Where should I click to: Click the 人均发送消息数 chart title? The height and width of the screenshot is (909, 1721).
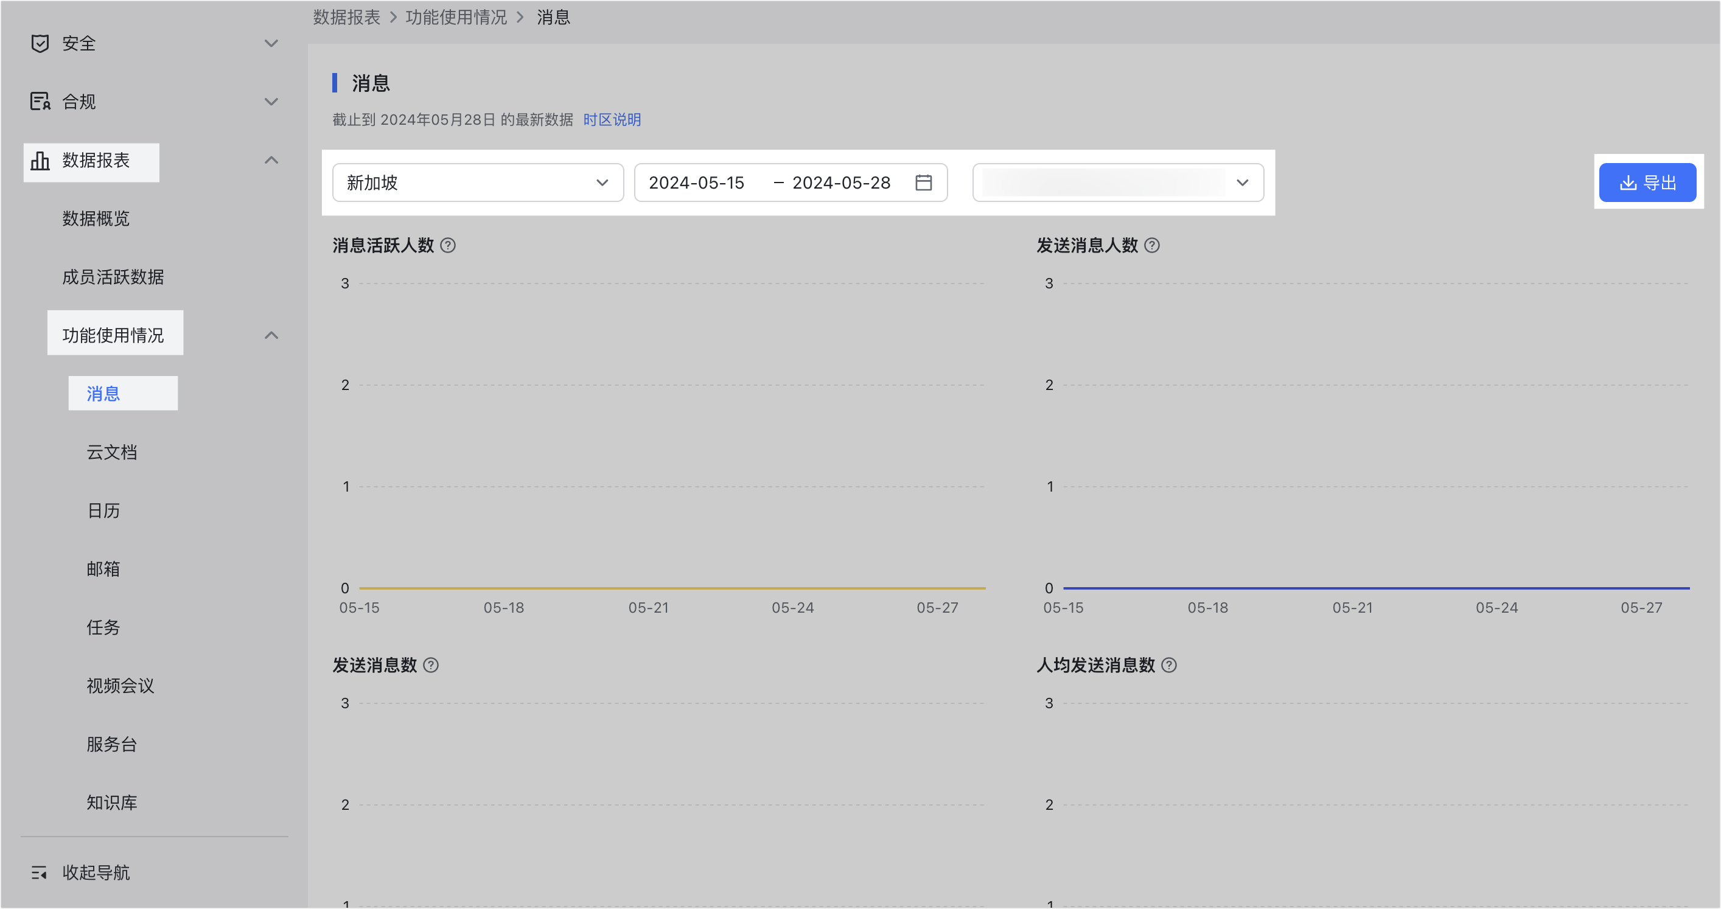tap(1095, 665)
